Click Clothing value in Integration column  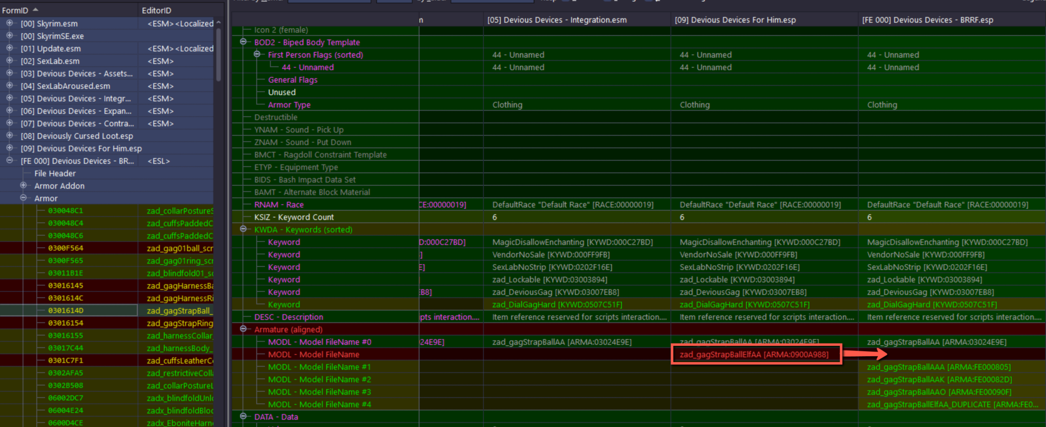coord(507,105)
